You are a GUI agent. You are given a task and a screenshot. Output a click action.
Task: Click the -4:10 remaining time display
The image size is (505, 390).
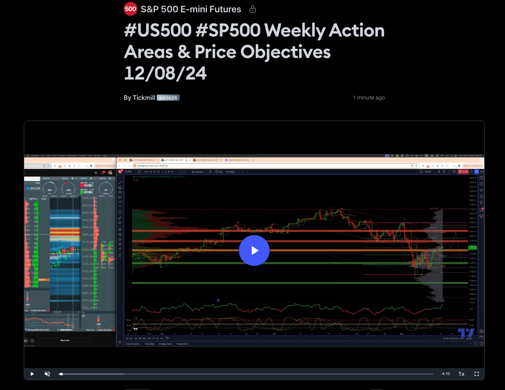coord(445,374)
